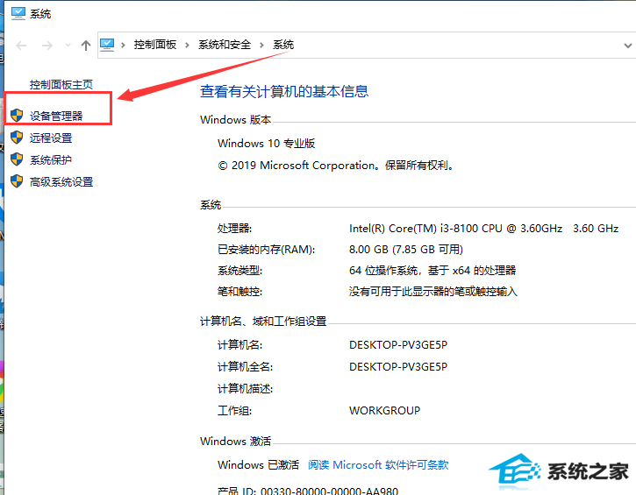Click the shield icon beside 设备管理器
636x495 pixels.
pyautogui.click(x=17, y=116)
